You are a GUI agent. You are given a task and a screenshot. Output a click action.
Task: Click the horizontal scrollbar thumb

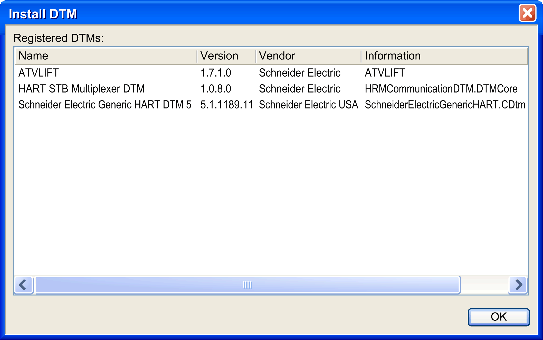(247, 285)
